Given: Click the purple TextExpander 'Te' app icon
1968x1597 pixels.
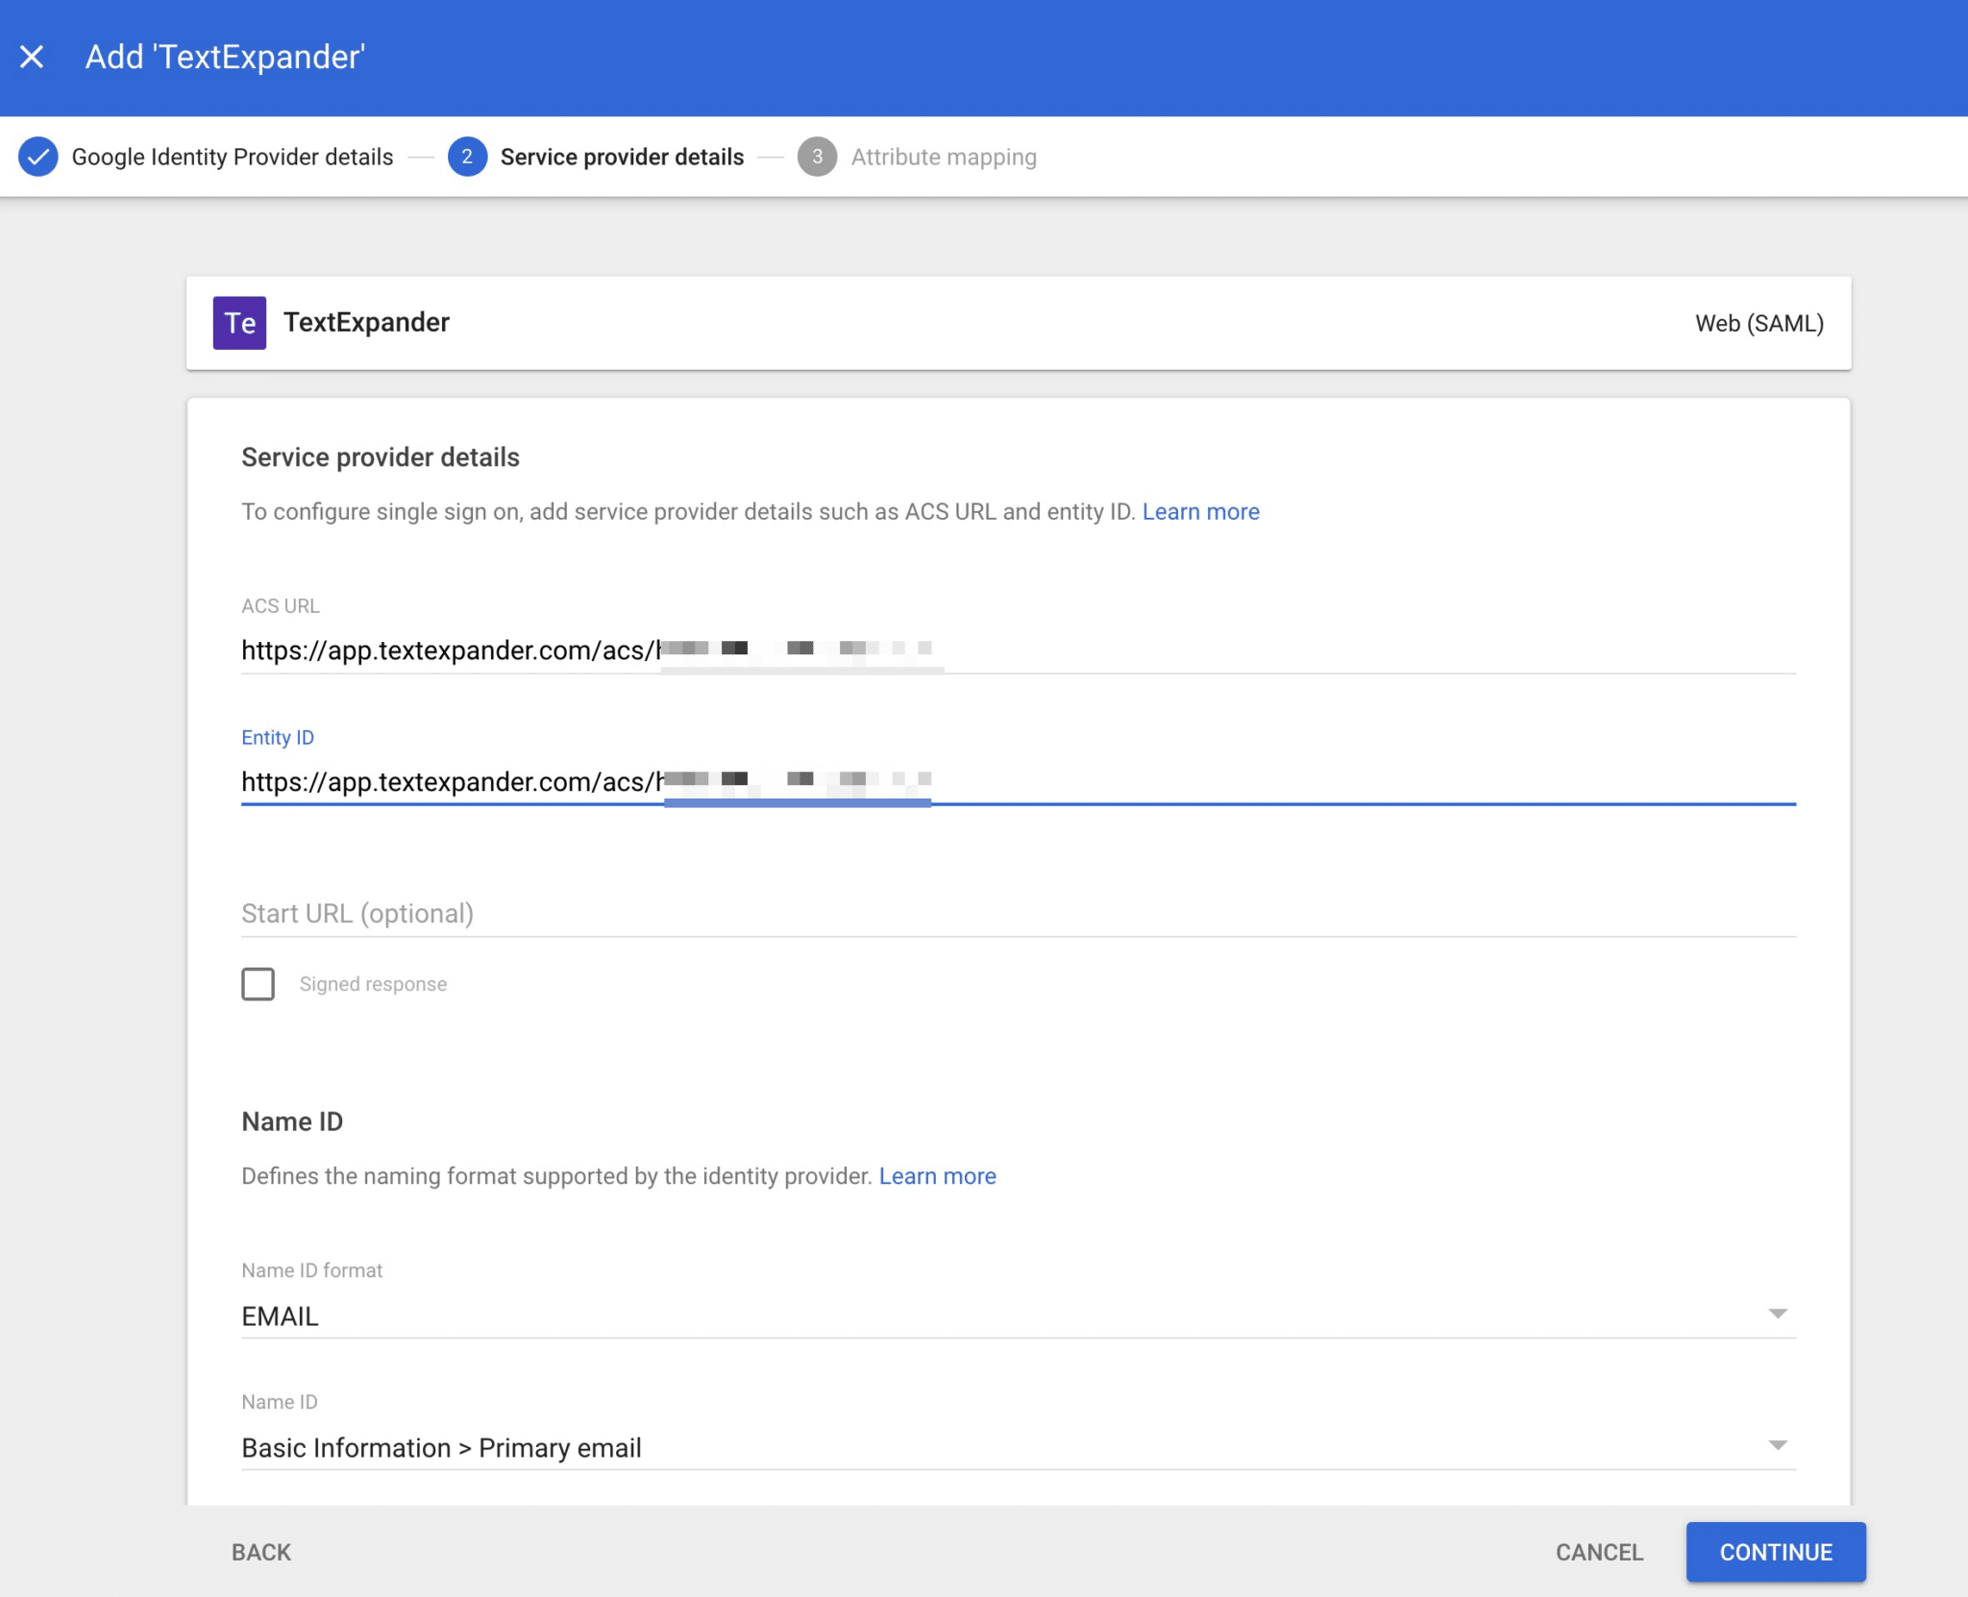Looking at the screenshot, I should point(239,323).
